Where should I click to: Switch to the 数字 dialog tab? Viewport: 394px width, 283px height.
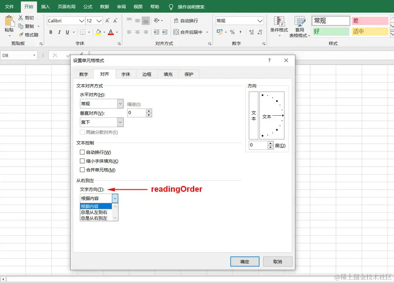tap(83, 74)
